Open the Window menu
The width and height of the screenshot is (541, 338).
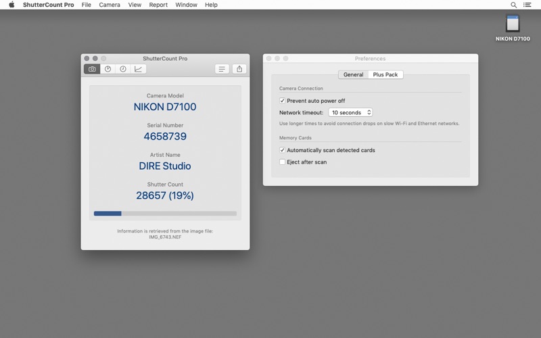pos(187,5)
